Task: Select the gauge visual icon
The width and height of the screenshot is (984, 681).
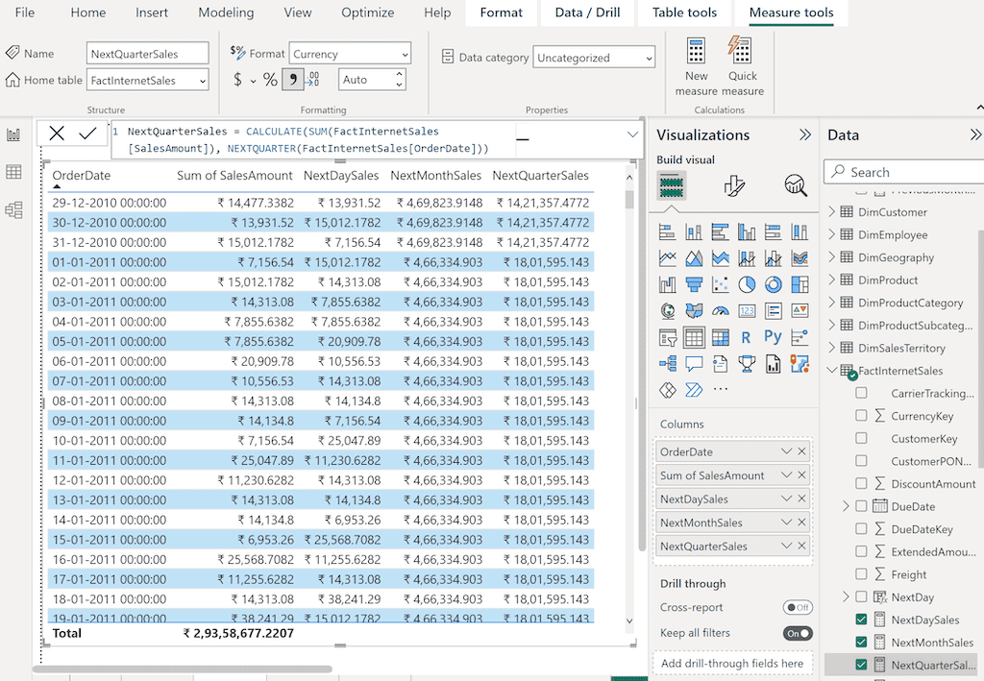Action: pos(719,310)
